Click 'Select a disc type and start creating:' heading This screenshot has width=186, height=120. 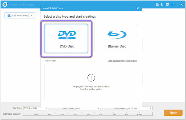coord(69,16)
